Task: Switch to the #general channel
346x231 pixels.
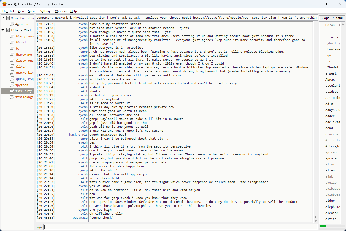Action: [x=23, y=24]
